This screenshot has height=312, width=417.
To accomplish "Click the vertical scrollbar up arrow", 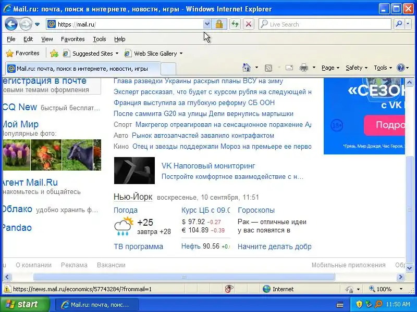I will click(x=409, y=83).
